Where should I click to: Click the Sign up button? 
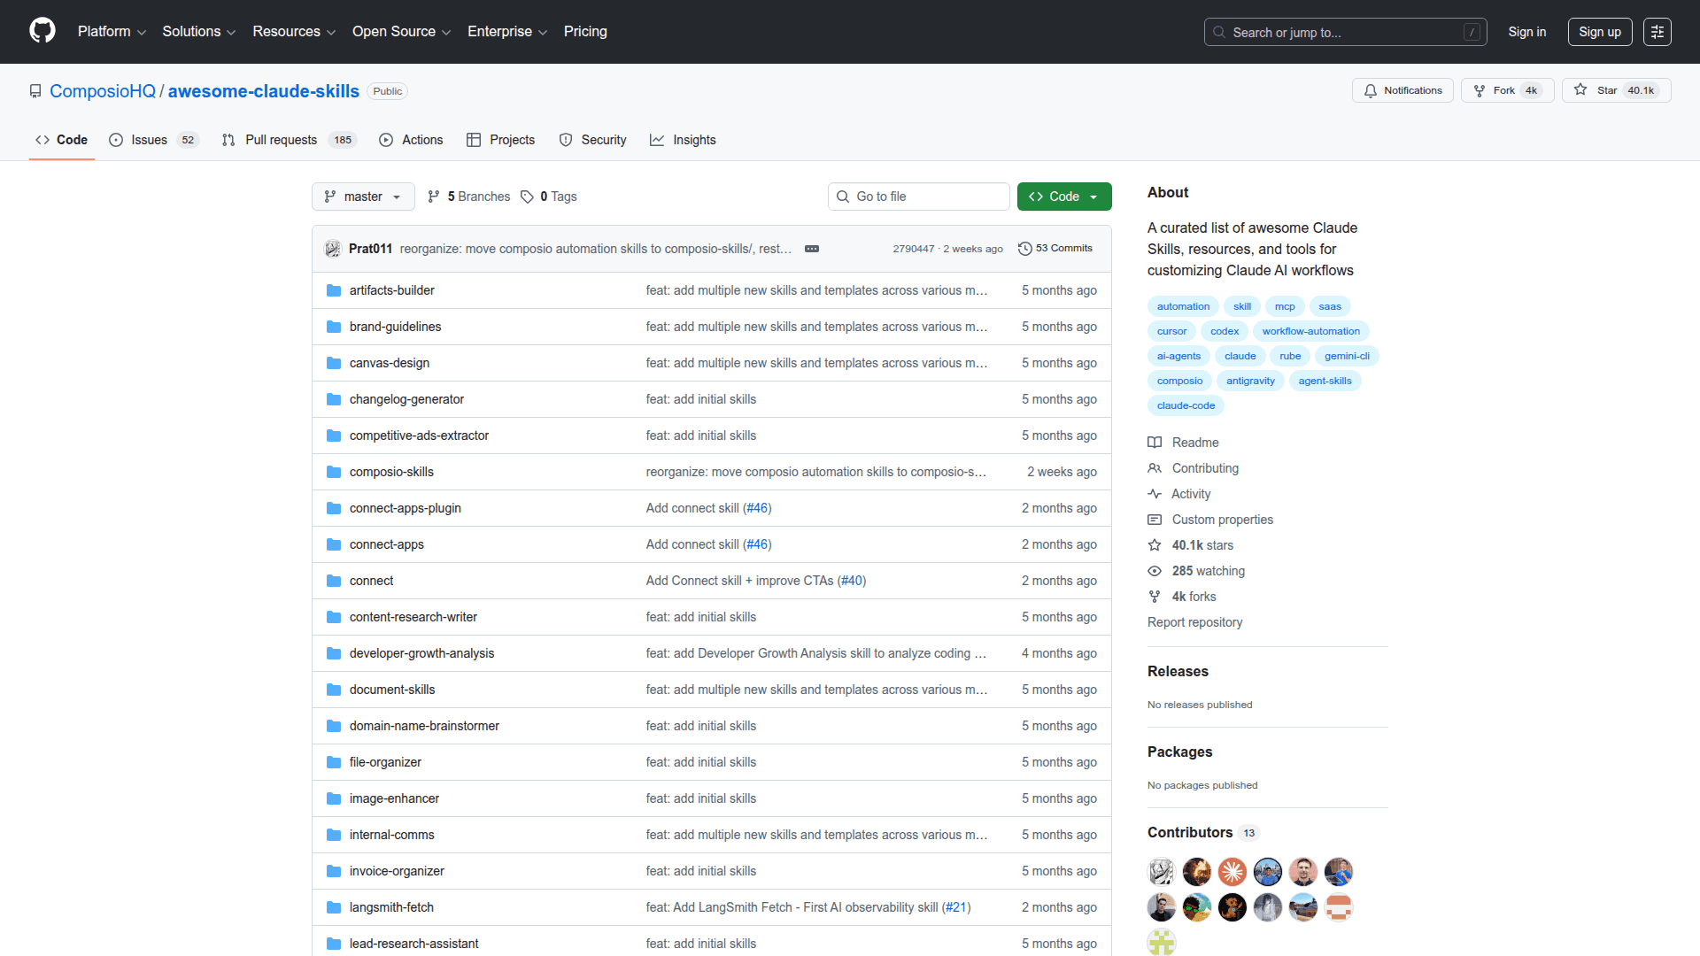click(1599, 32)
